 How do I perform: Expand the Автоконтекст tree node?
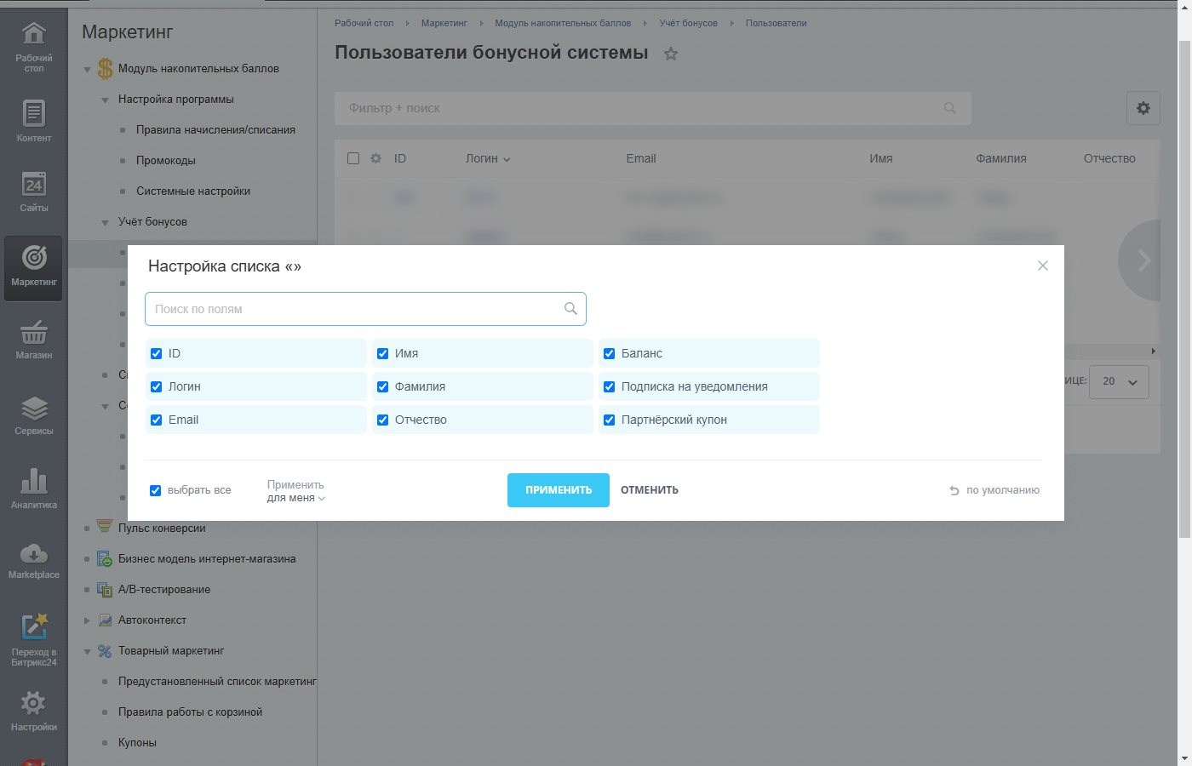coord(87,620)
